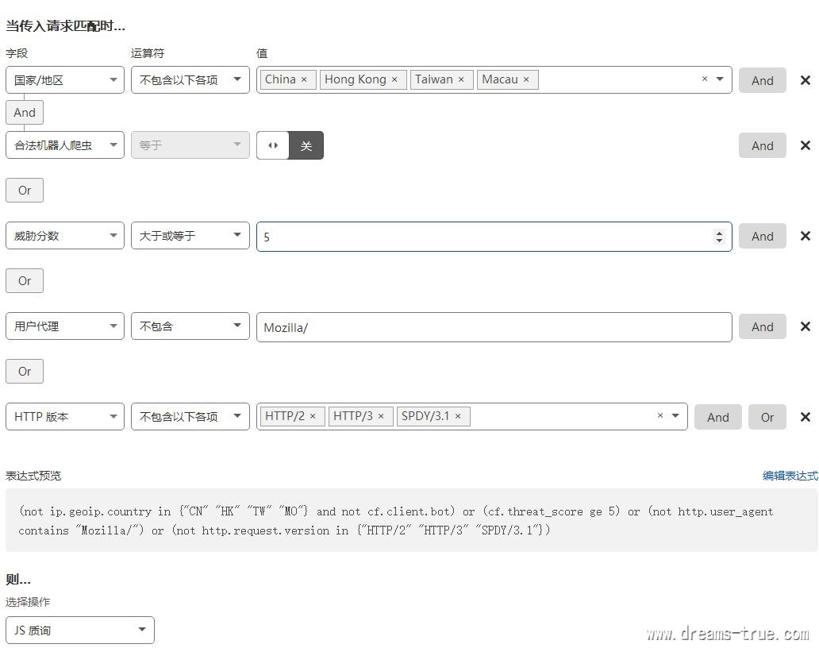Screen dimensions: 819x648
Task: Open the 国家/地区 field dropdown
Action: tap(65, 80)
